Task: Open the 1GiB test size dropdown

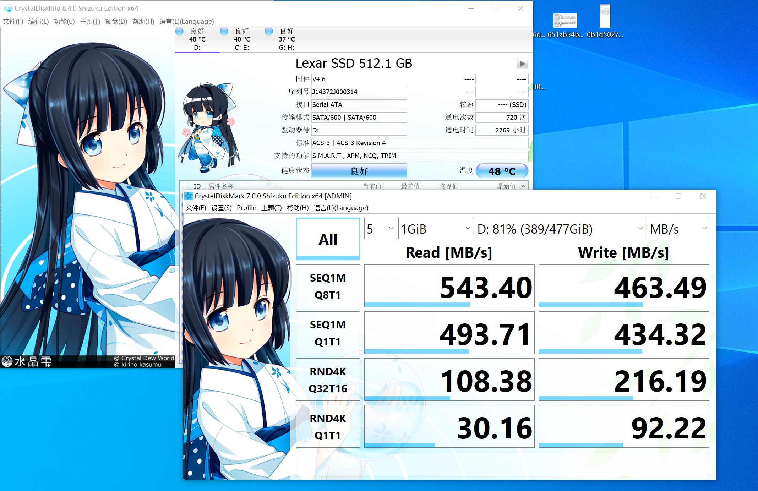Action: [436, 228]
